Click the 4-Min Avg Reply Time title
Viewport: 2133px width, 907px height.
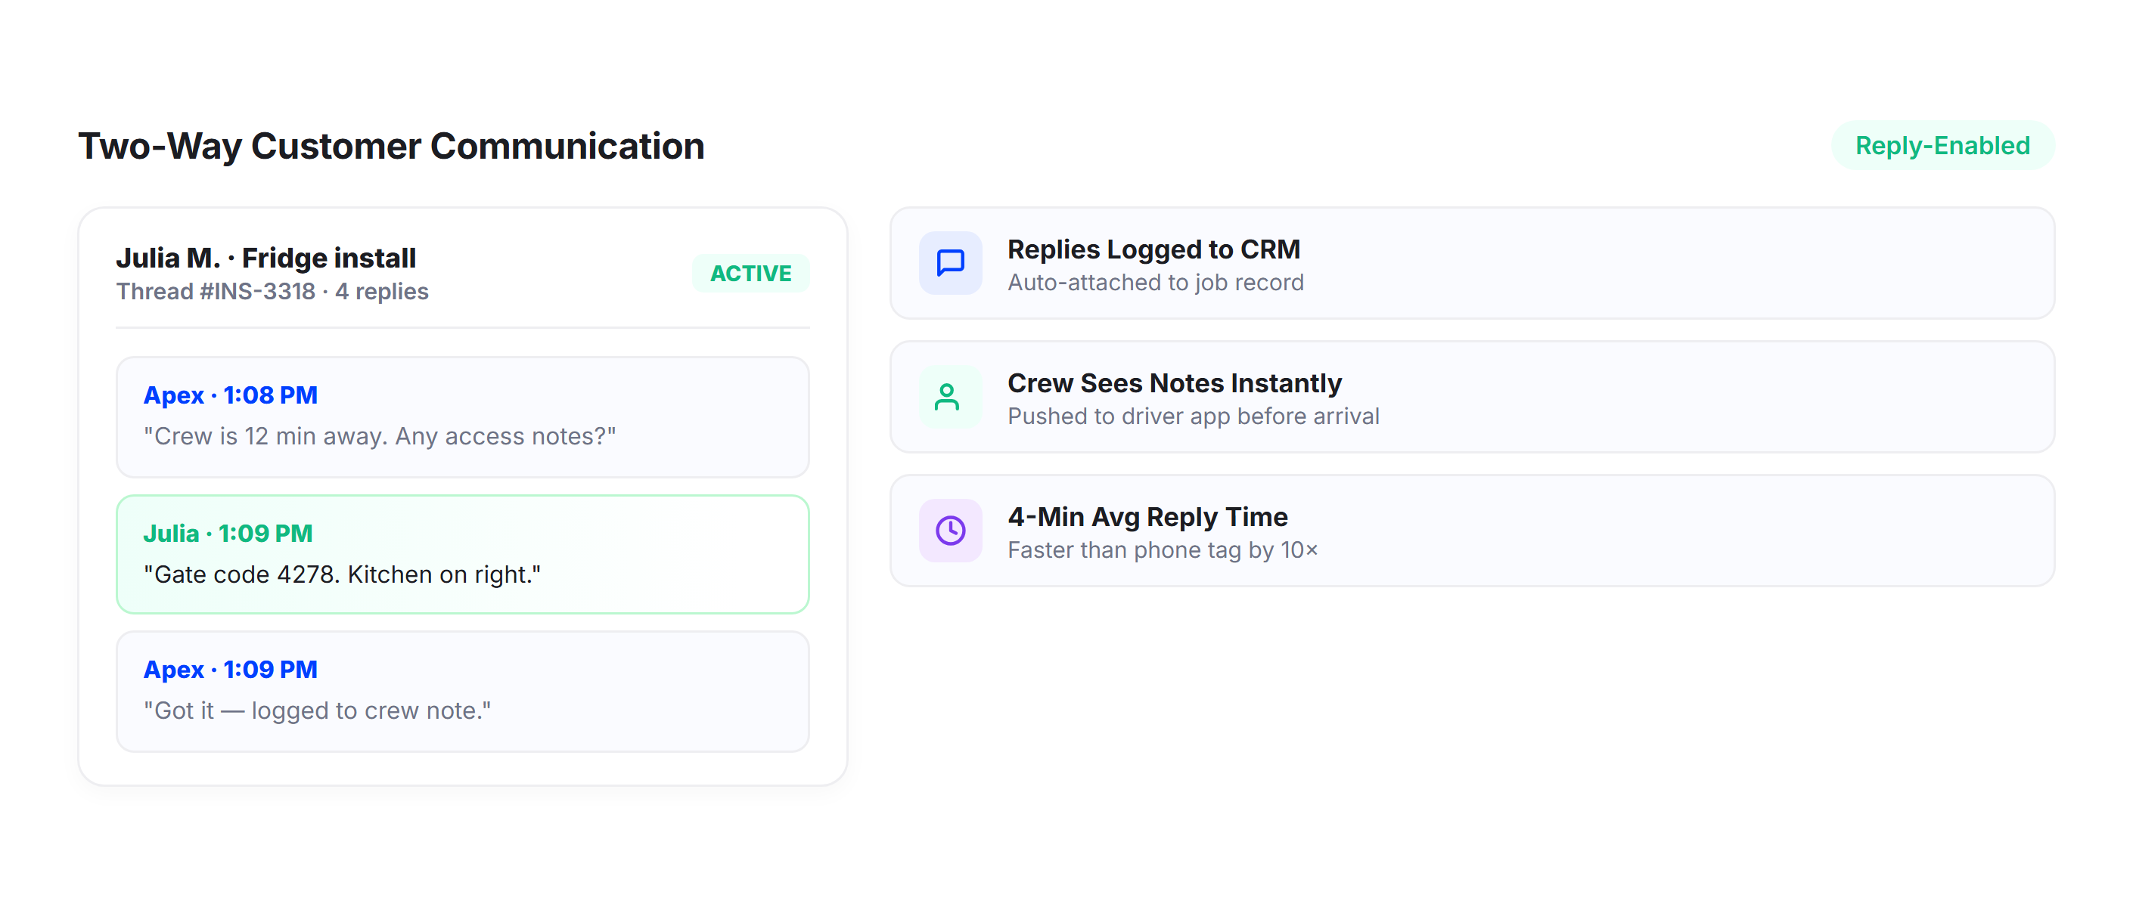tap(1147, 516)
